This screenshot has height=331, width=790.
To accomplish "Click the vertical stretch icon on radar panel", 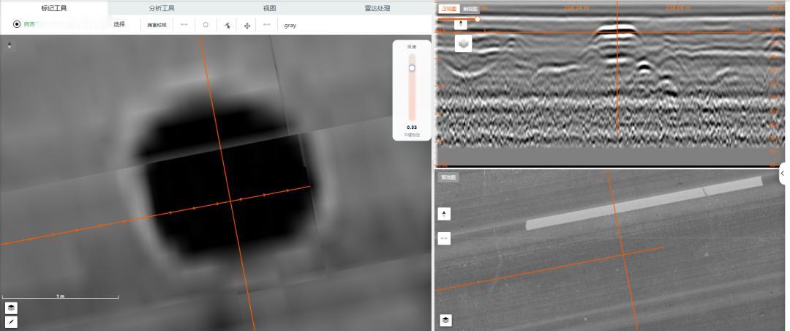I will point(461,24).
